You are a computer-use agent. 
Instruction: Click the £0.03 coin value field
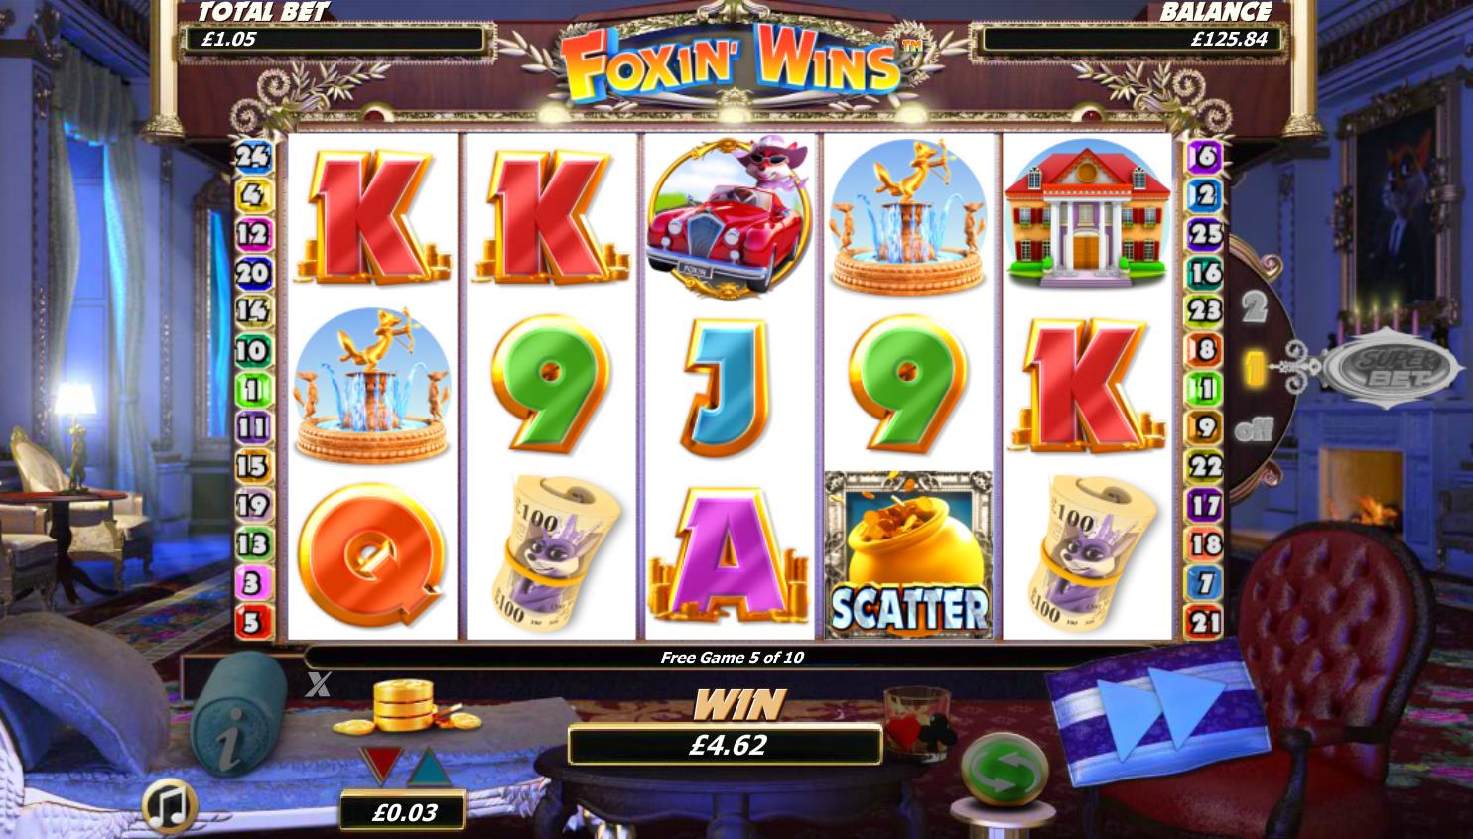point(403,812)
